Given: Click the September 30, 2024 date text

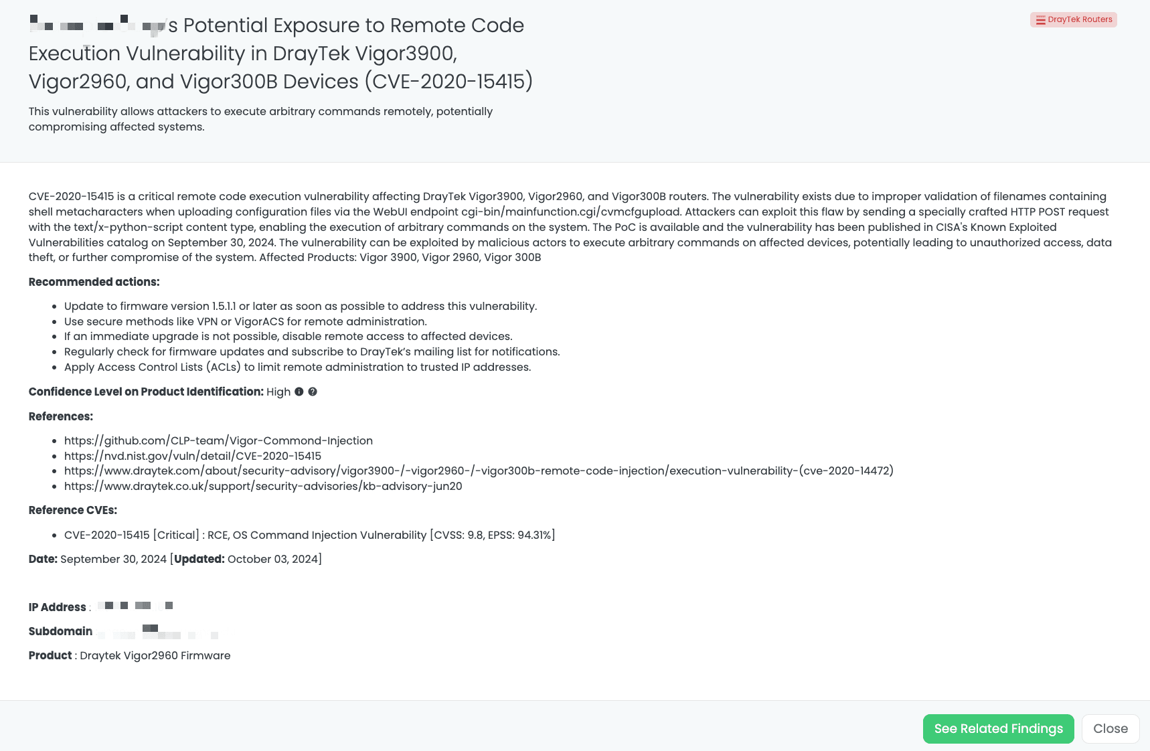Looking at the screenshot, I should point(113,559).
